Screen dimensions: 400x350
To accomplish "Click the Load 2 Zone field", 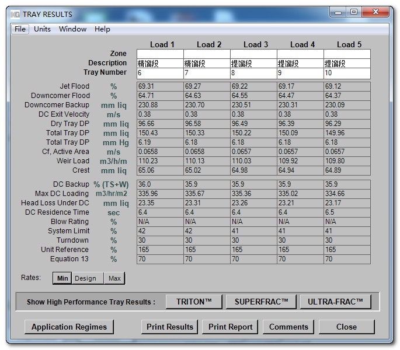I will tap(207, 54).
